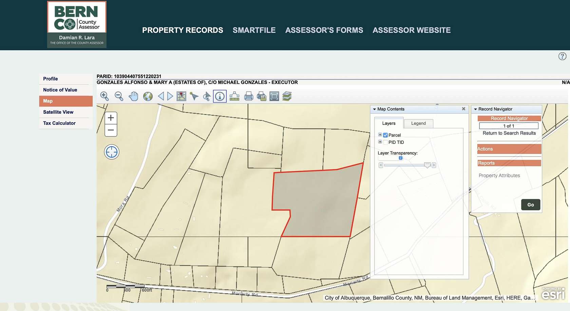The height and width of the screenshot is (311, 570).
Task: Expand the Parcel layer tree item
Action: tap(380, 134)
